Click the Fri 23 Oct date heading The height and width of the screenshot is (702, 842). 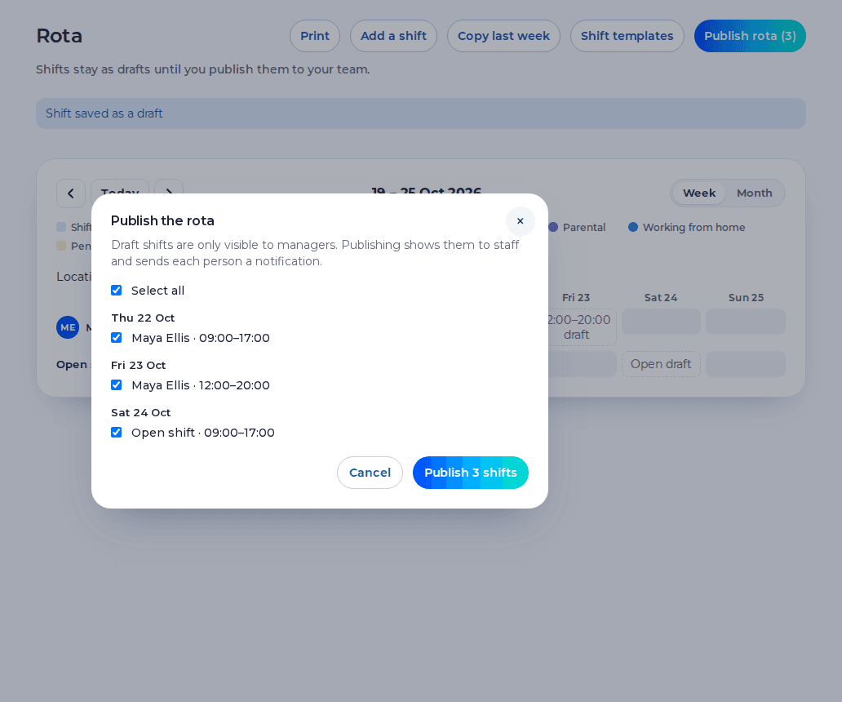pos(139,365)
